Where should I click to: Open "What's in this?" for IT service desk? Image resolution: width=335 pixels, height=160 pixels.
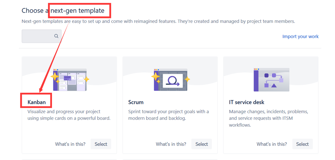click(x=272, y=144)
